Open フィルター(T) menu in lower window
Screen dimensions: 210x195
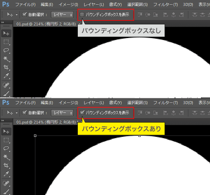[165, 103]
